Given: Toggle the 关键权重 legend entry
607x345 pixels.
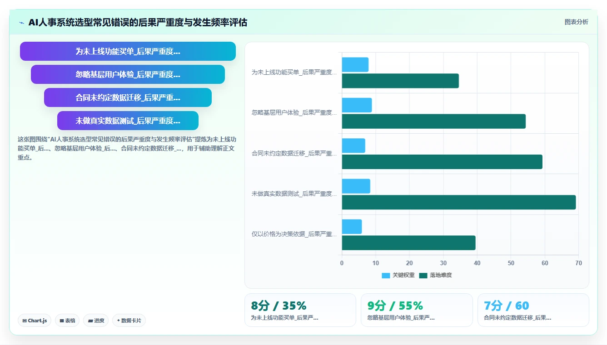Looking at the screenshot, I should 398,275.
